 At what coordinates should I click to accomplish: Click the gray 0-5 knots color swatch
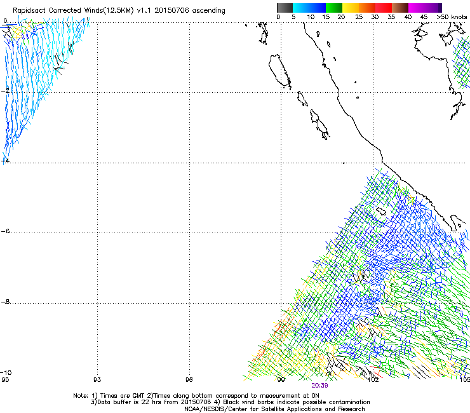click(x=285, y=8)
